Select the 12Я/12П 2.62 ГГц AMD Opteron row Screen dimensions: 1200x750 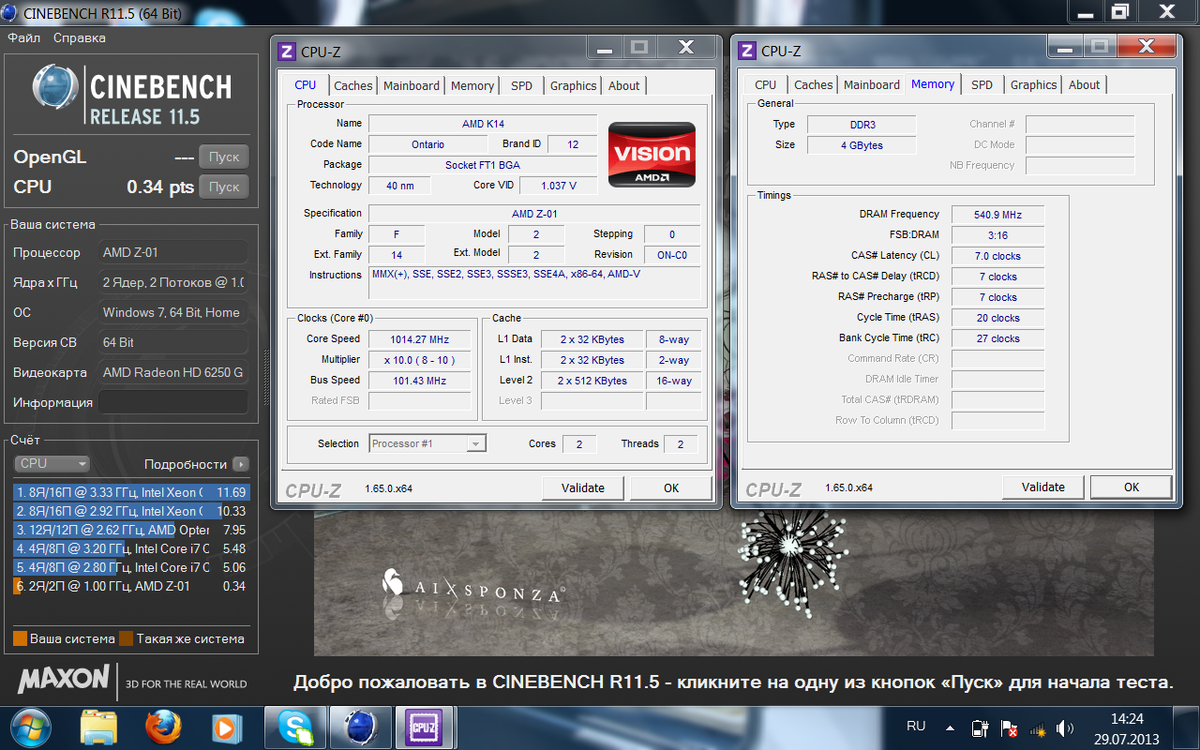tap(131, 530)
